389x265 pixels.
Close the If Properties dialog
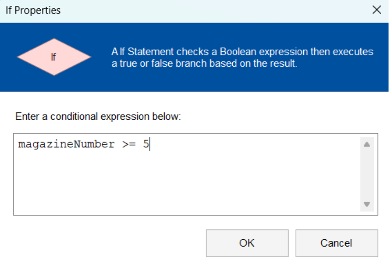pyautogui.click(x=377, y=10)
